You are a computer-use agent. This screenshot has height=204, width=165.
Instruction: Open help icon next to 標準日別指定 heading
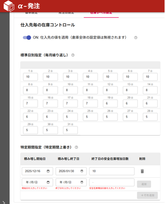coord(73,55)
